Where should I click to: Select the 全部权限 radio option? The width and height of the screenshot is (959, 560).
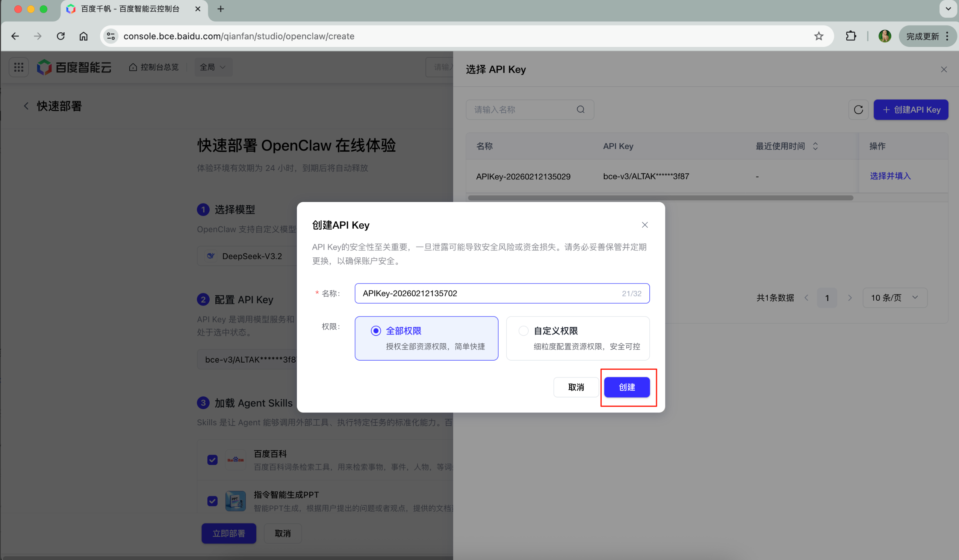(x=376, y=331)
